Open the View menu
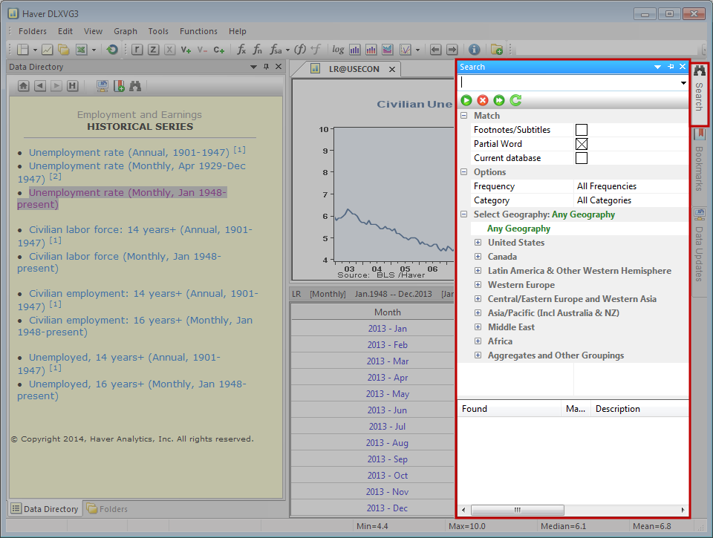 [93, 31]
